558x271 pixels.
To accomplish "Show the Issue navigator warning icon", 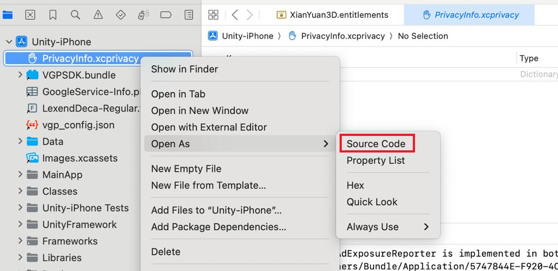I will pos(98,15).
